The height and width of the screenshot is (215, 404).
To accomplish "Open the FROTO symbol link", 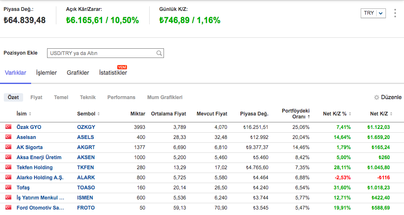I will tap(86, 207).
